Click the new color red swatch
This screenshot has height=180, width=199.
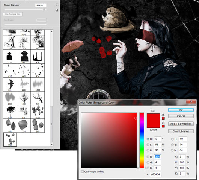tap(153, 117)
